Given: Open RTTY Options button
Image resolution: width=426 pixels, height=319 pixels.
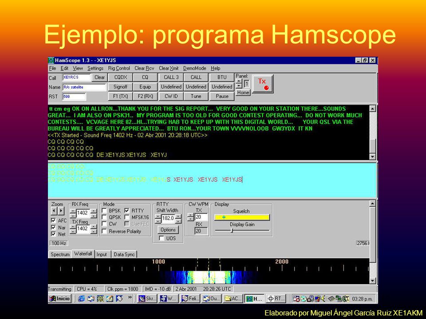Looking at the screenshot, I should pyautogui.click(x=168, y=230).
